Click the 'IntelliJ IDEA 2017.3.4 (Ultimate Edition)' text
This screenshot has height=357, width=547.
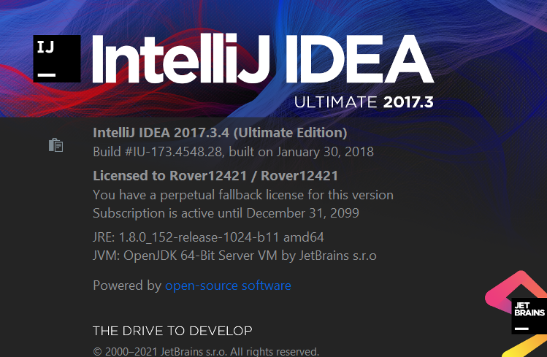(x=220, y=133)
